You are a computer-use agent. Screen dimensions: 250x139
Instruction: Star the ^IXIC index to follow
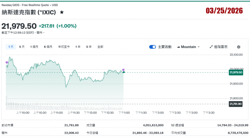[x=62, y=12]
